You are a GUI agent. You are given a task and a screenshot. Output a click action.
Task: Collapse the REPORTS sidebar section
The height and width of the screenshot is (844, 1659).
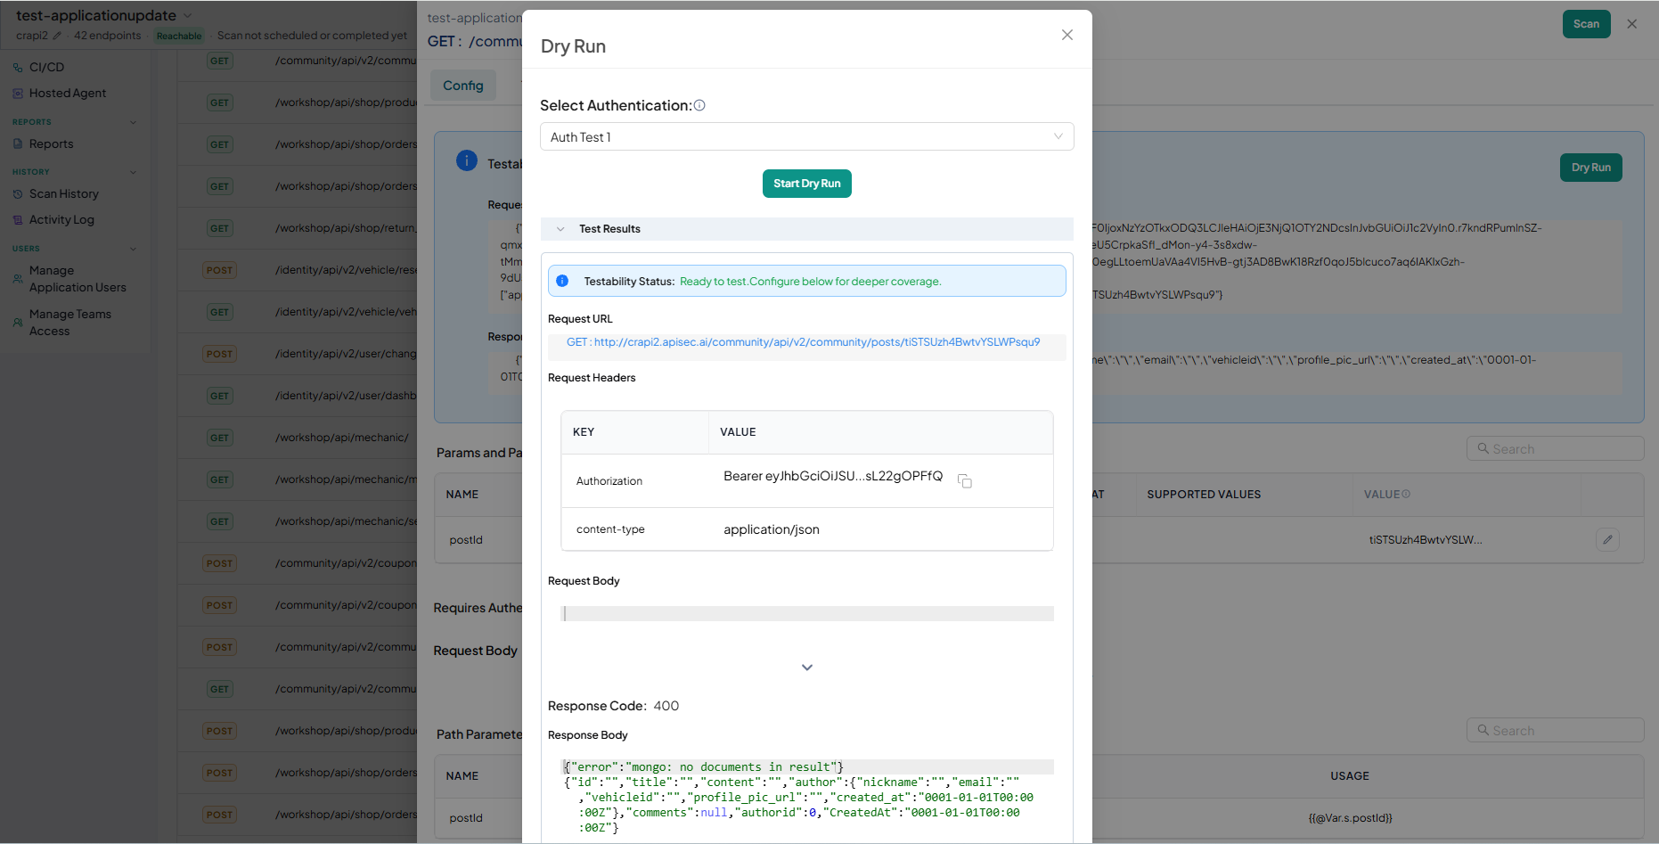pyautogui.click(x=134, y=122)
